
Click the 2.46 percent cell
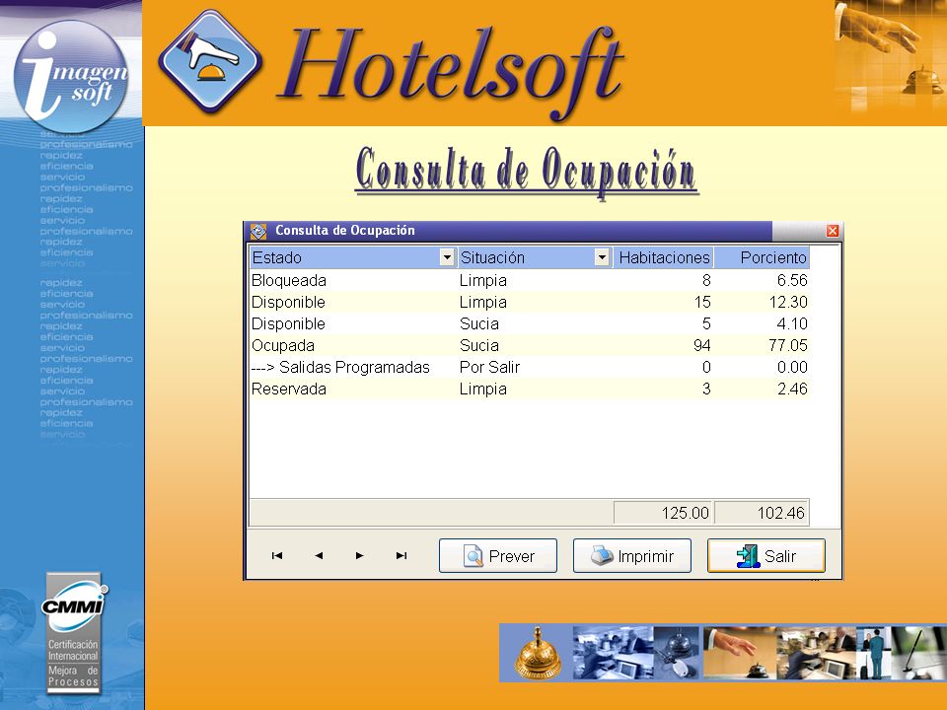click(x=762, y=389)
